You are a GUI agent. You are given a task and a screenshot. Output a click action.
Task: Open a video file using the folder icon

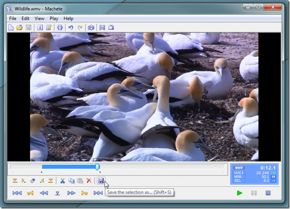20,27
